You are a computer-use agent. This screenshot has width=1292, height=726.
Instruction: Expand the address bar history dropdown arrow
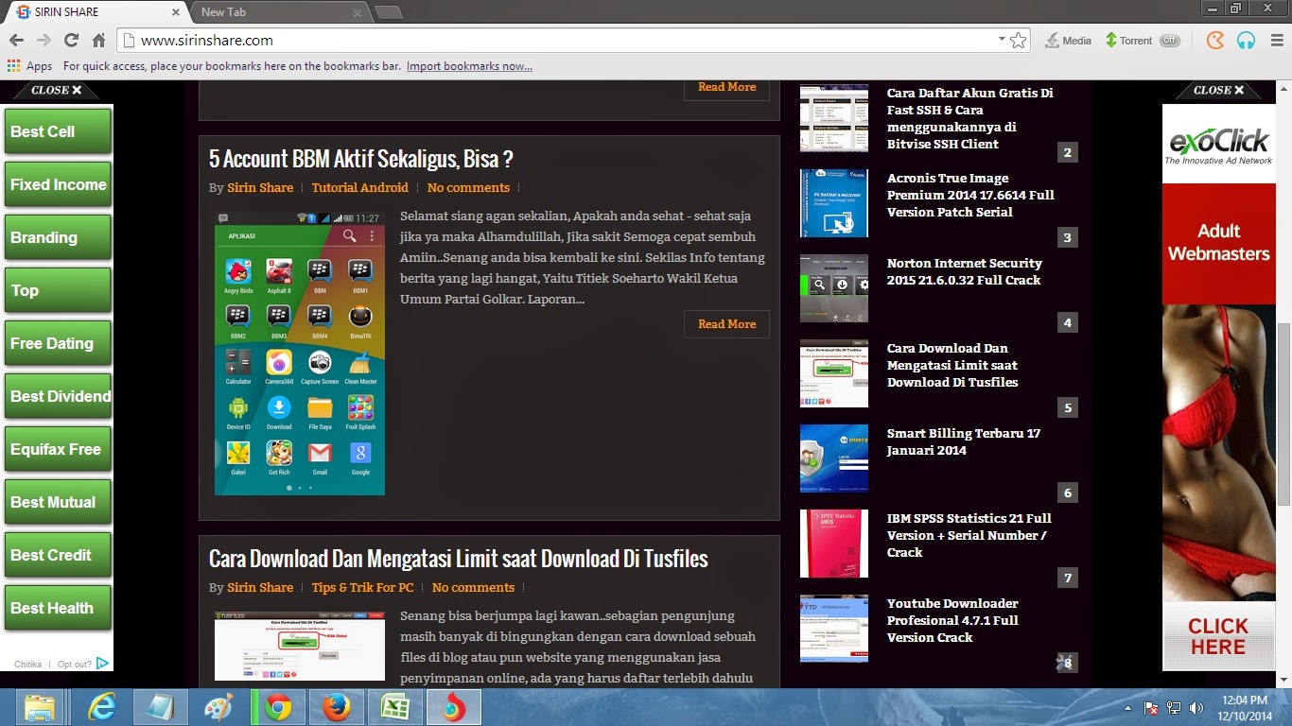point(1002,40)
